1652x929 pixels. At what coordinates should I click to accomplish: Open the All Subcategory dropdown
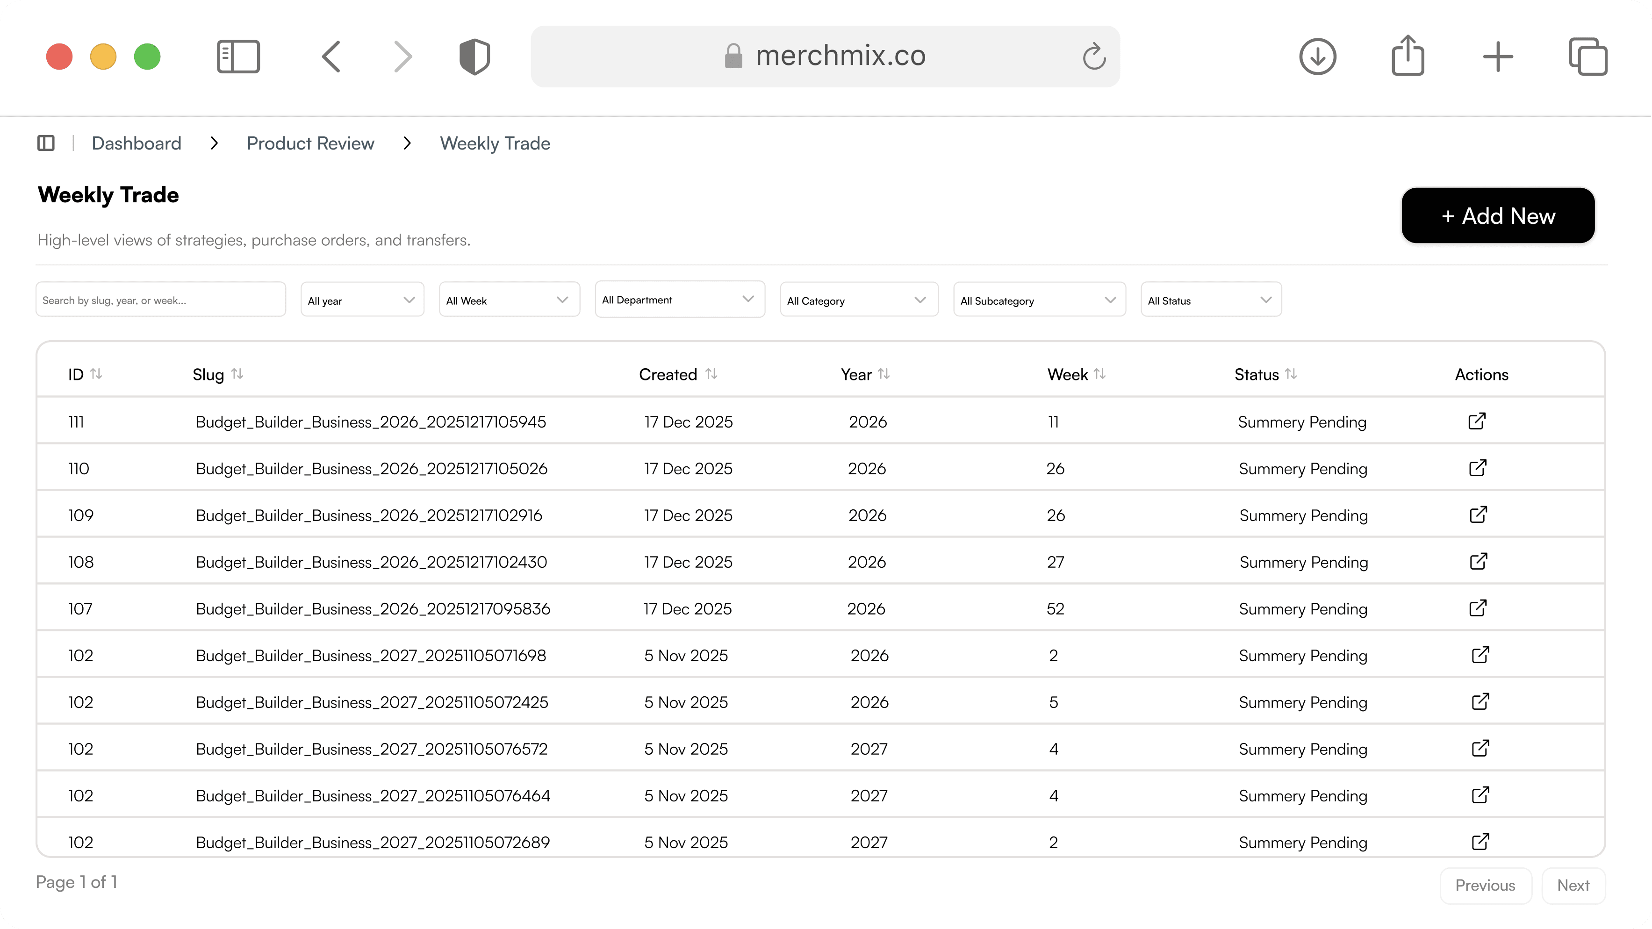coord(1039,300)
